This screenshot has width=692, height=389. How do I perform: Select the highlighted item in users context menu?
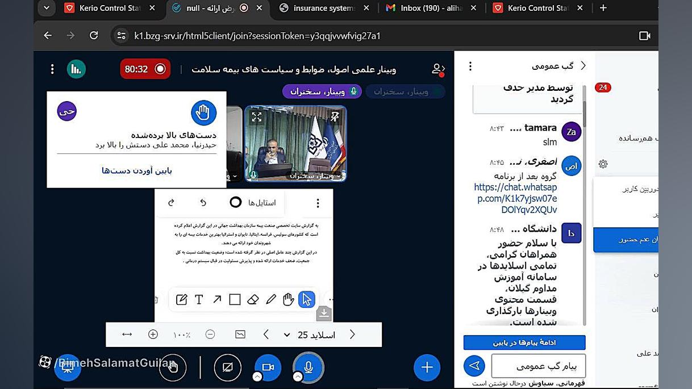coord(626,240)
